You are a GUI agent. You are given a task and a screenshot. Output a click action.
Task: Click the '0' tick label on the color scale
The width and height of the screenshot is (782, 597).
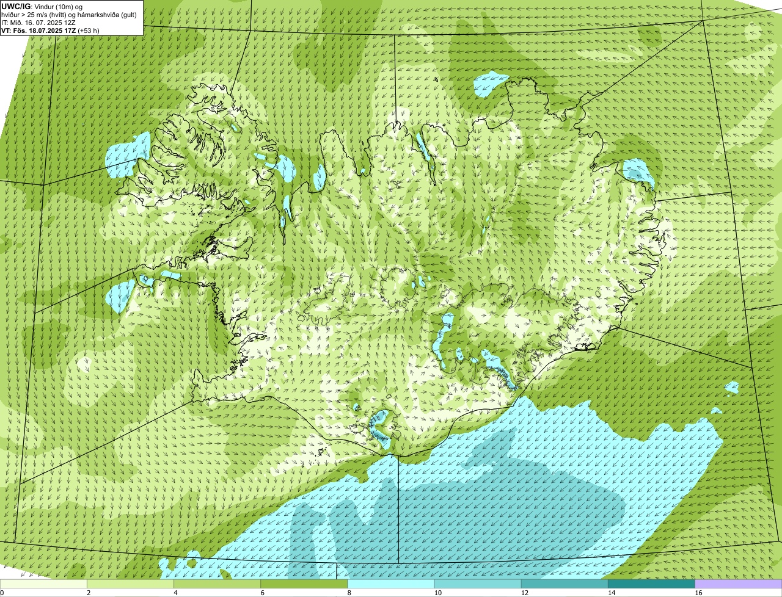(x=2, y=593)
